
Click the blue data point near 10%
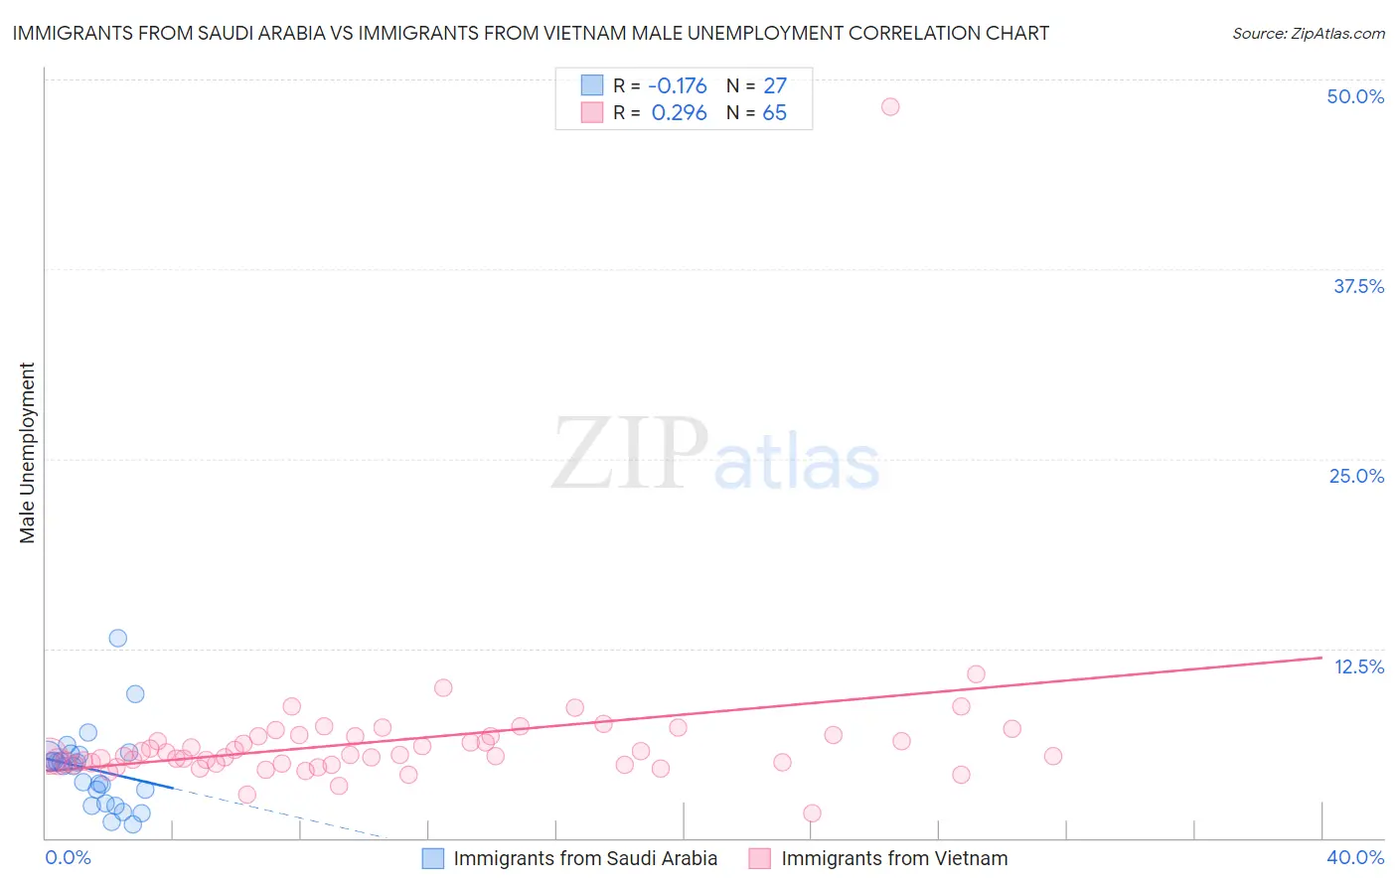[x=135, y=693]
